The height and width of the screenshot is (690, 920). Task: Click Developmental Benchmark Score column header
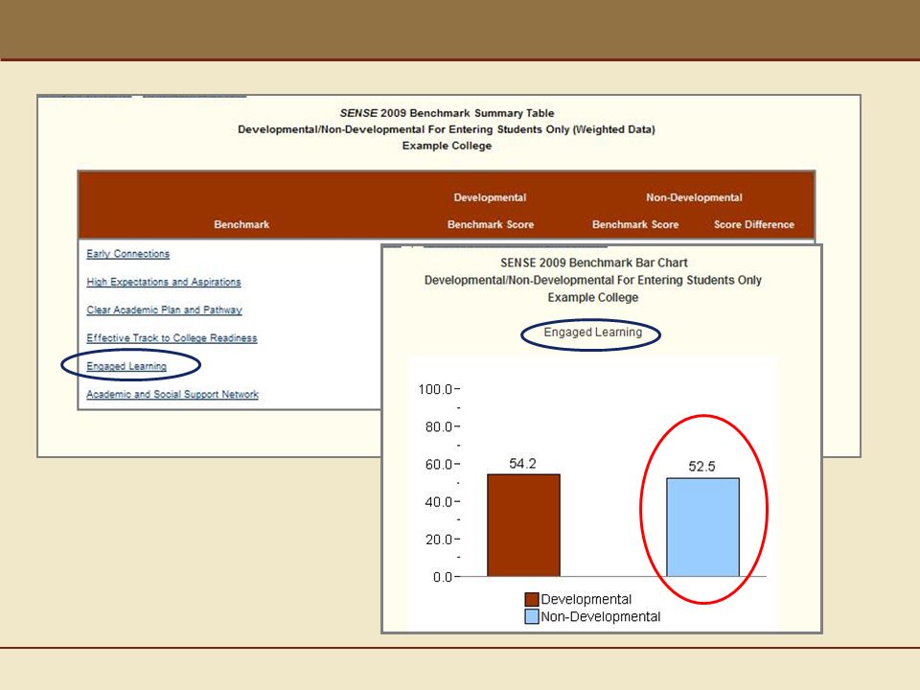[491, 224]
